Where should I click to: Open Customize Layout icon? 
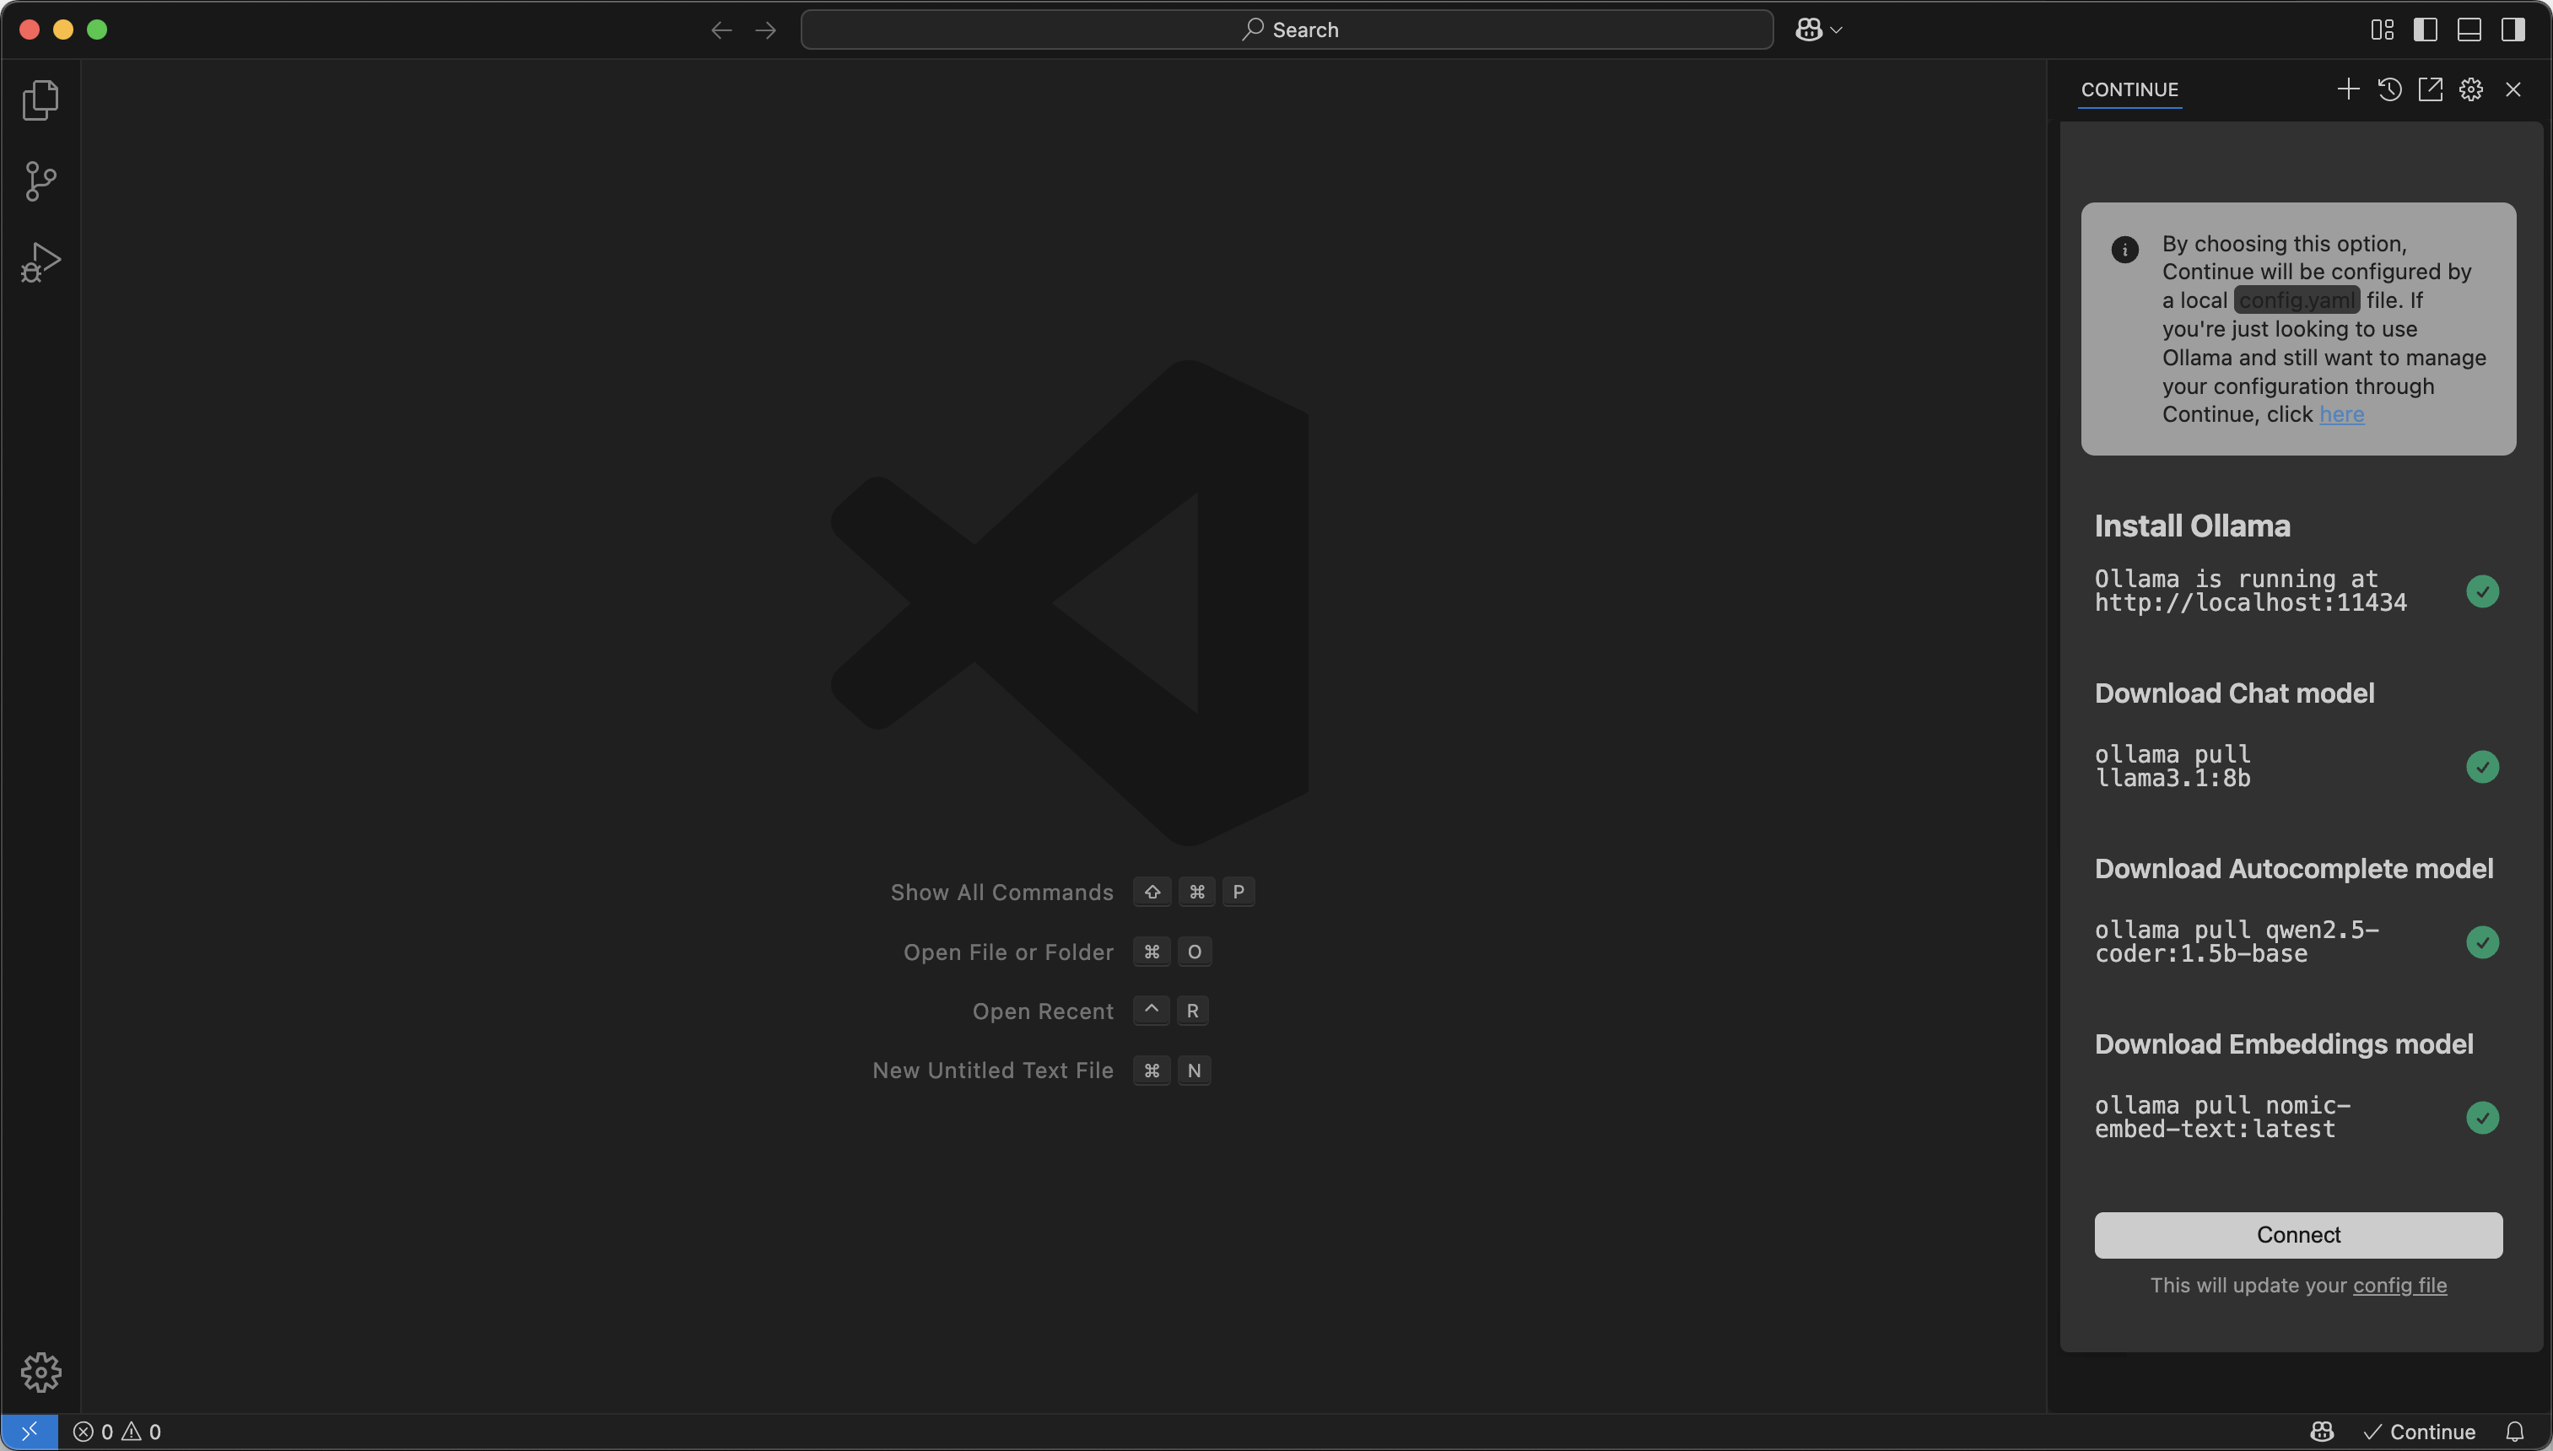2383,30
